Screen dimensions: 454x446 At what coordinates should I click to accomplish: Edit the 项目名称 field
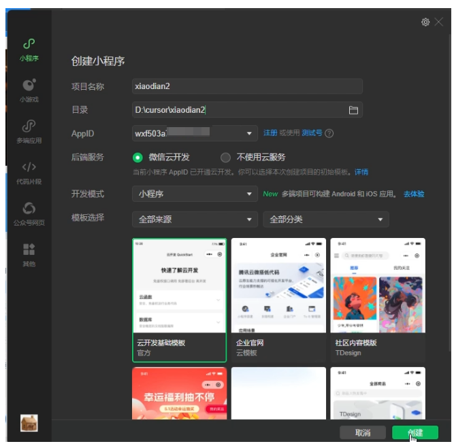pyautogui.click(x=247, y=86)
